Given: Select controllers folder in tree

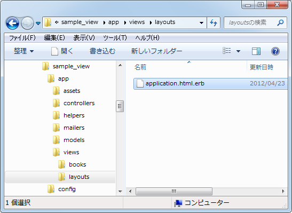Looking at the screenshot, I should [79, 104].
